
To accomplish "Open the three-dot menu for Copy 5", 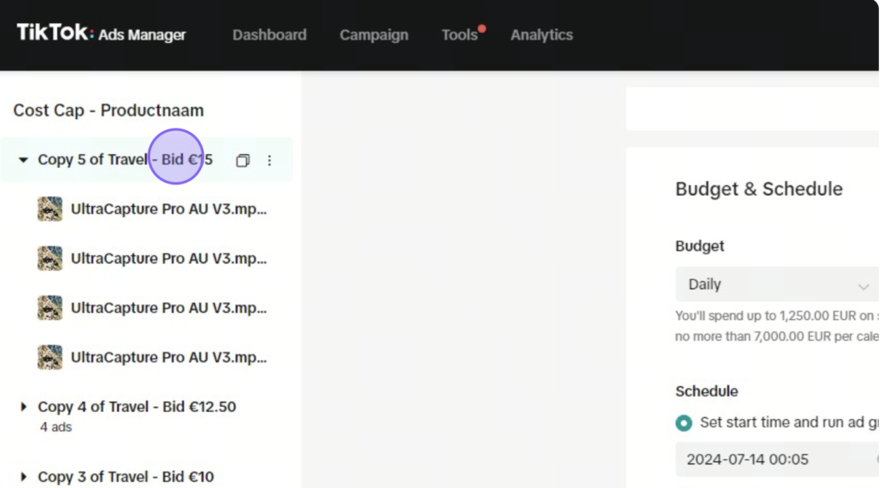I will pos(269,160).
